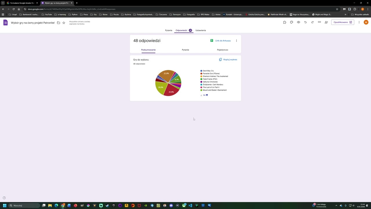Undo the last change
Image resolution: width=371 pixels, height=209 pixels.
tap(305, 22)
